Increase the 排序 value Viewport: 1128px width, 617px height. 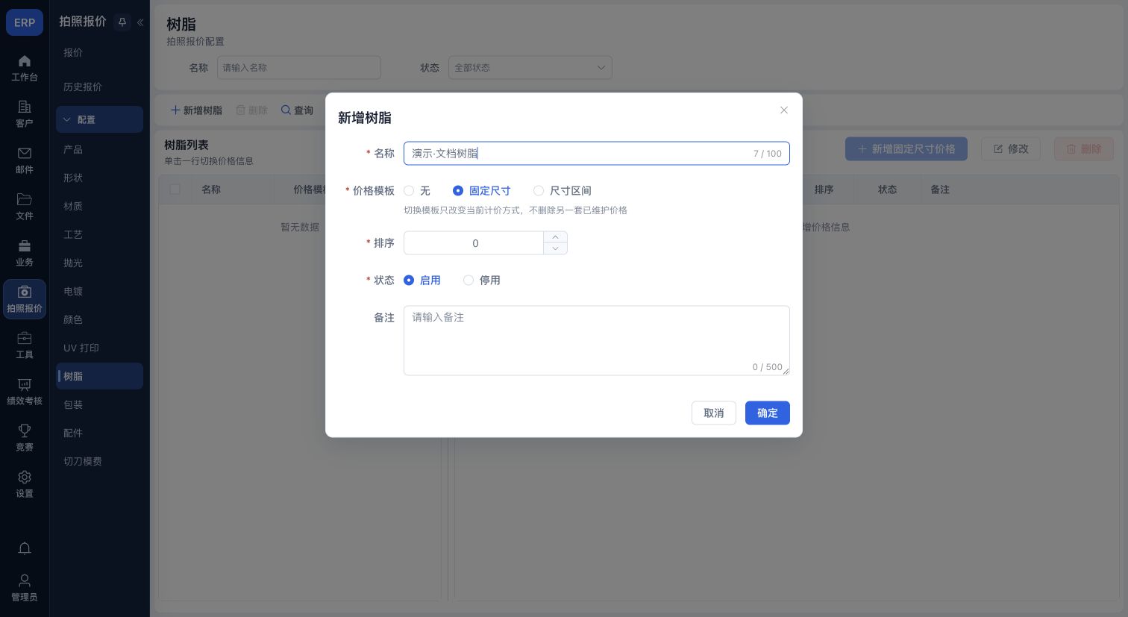point(555,237)
